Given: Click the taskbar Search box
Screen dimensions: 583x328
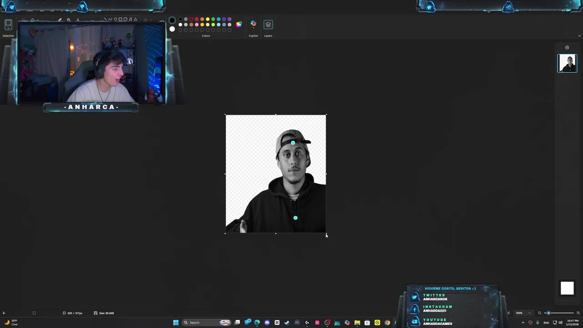Looking at the screenshot, I should (x=207, y=323).
